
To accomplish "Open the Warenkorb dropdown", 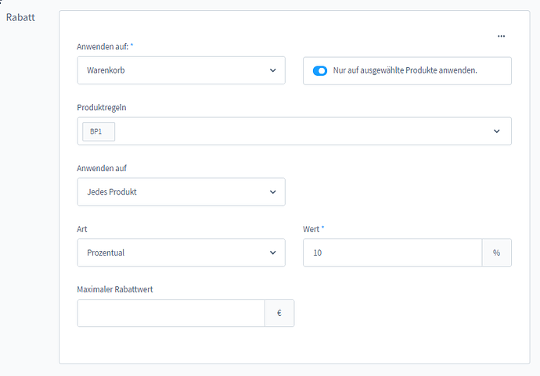I will pyautogui.click(x=181, y=70).
